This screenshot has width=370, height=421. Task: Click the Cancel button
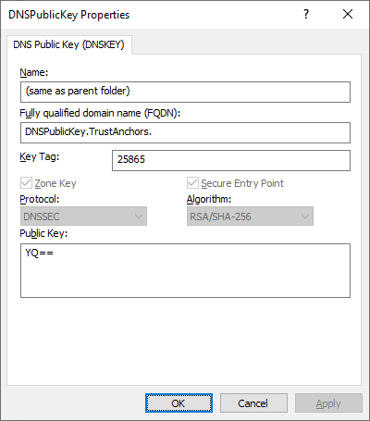click(253, 403)
